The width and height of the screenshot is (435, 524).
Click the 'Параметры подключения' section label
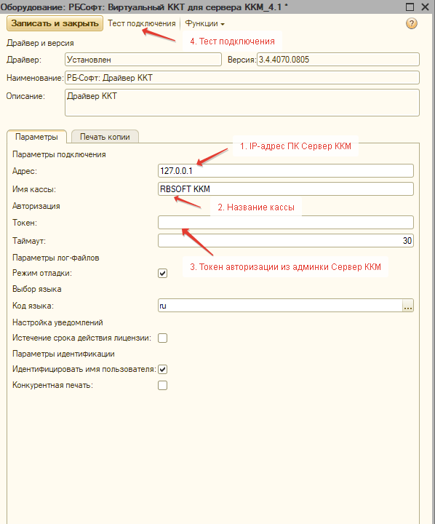(59, 154)
